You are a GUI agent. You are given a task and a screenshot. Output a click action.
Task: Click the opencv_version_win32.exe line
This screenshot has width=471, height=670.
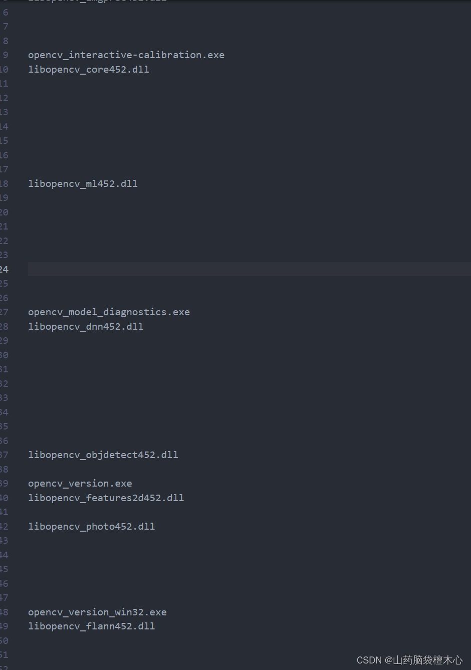pos(97,612)
